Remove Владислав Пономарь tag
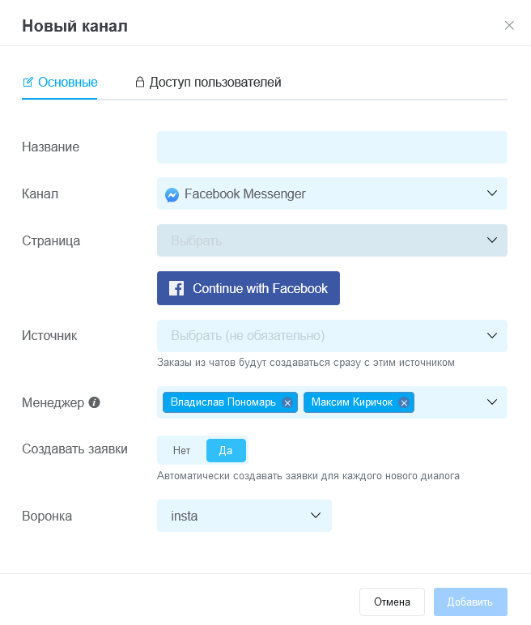The image size is (531, 625). 287,402
